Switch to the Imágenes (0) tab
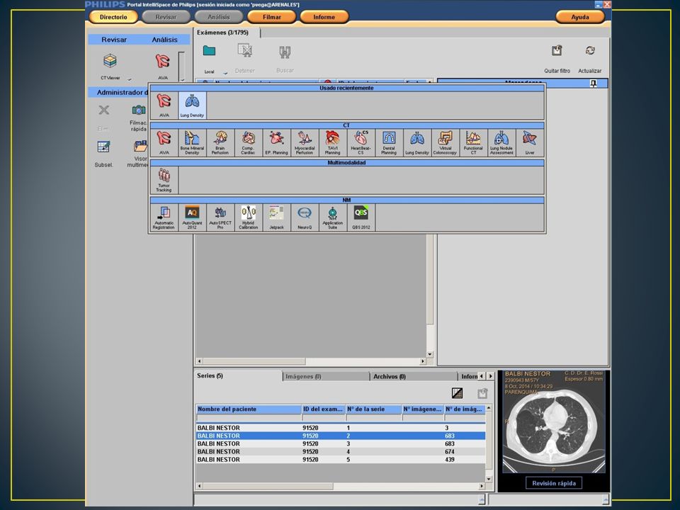 pyautogui.click(x=325, y=376)
